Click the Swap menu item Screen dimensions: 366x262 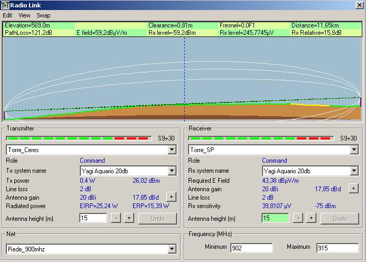tap(43, 15)
